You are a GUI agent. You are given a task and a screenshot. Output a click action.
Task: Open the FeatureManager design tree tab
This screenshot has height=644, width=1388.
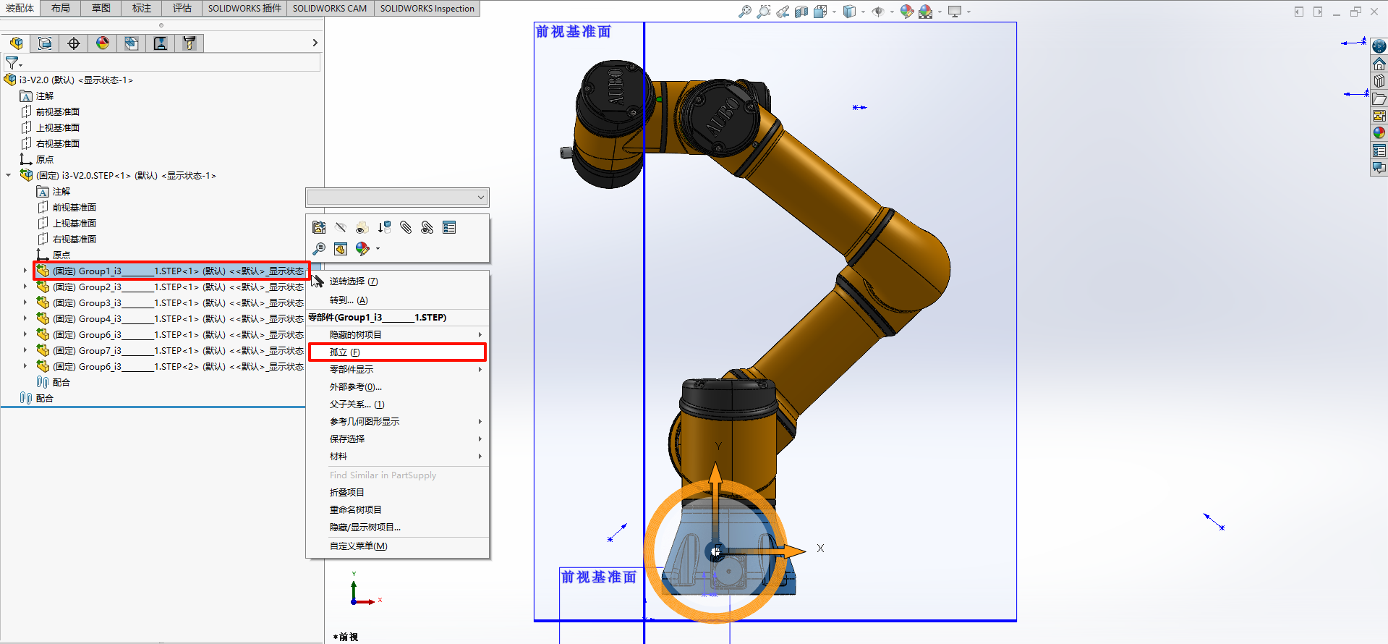[x=16, y=43]
